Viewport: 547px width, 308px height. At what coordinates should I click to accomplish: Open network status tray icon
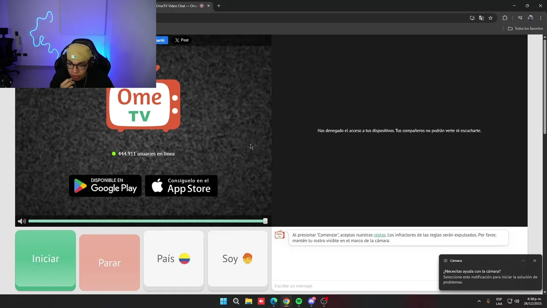point(510,301)
